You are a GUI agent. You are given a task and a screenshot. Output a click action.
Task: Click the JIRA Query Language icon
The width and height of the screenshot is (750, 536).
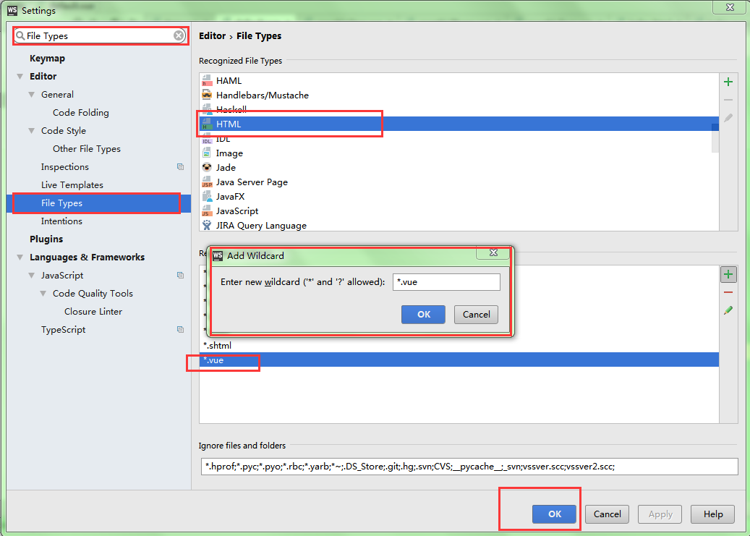[207, 226]
